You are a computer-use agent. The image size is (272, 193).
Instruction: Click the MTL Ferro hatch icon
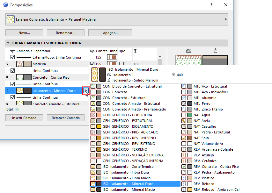click(184, 104)
